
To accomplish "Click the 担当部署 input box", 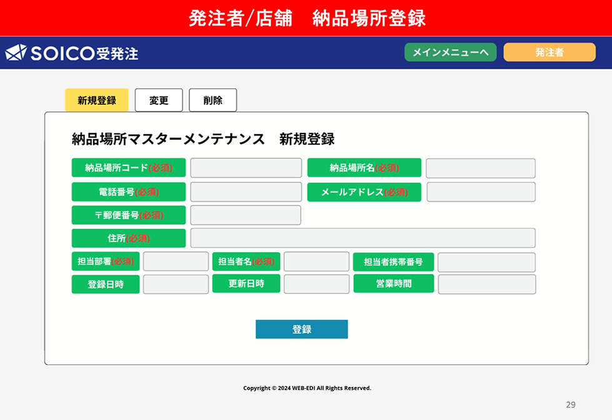I will 175,261.
